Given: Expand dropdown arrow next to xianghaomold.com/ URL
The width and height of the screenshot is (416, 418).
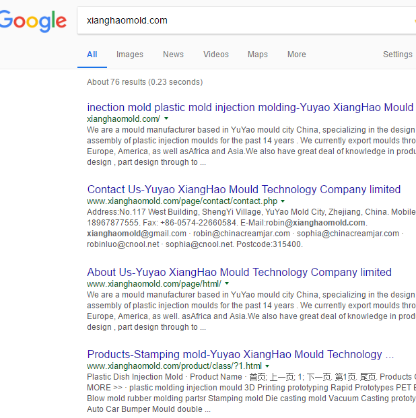Looking at the screenshot, I should (166, 118).
